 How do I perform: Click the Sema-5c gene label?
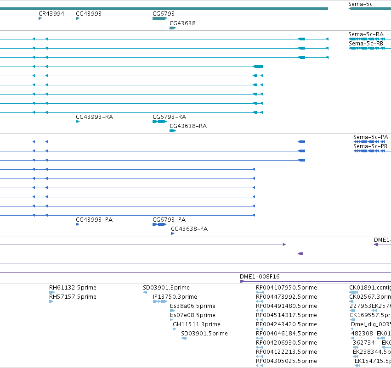(360, 4)
